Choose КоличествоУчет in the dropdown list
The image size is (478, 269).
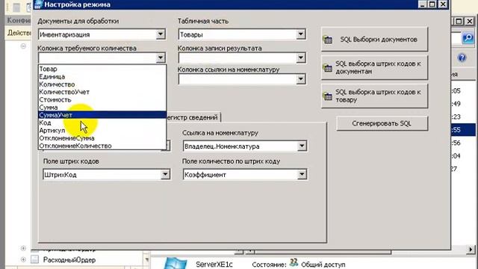(102, 92)
